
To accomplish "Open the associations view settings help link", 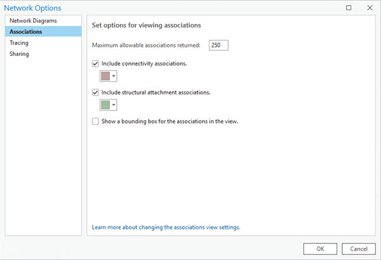I will 166,226.
